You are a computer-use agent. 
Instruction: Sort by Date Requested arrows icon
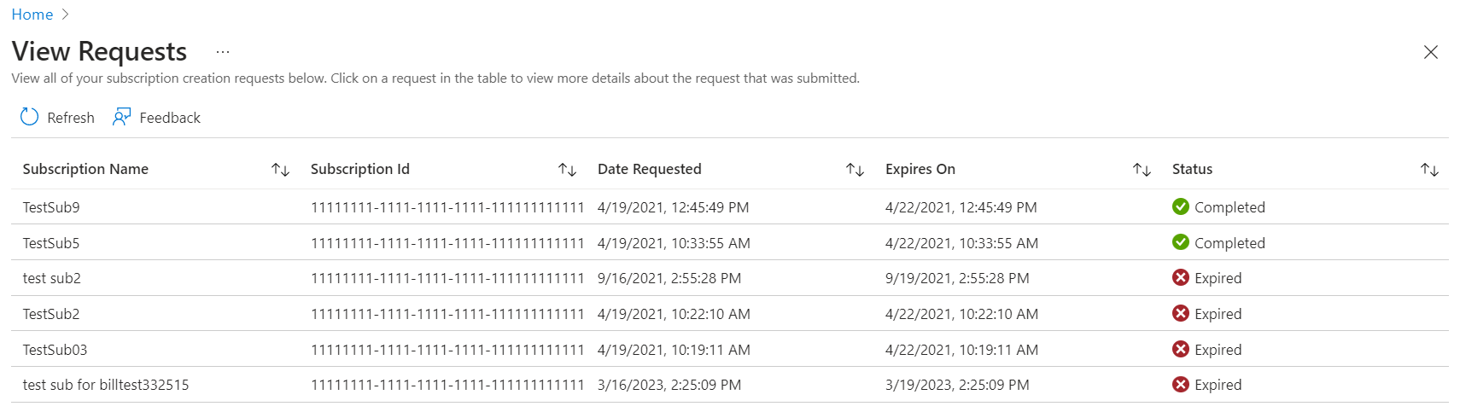pyautogui.click(x=855, y=170)
